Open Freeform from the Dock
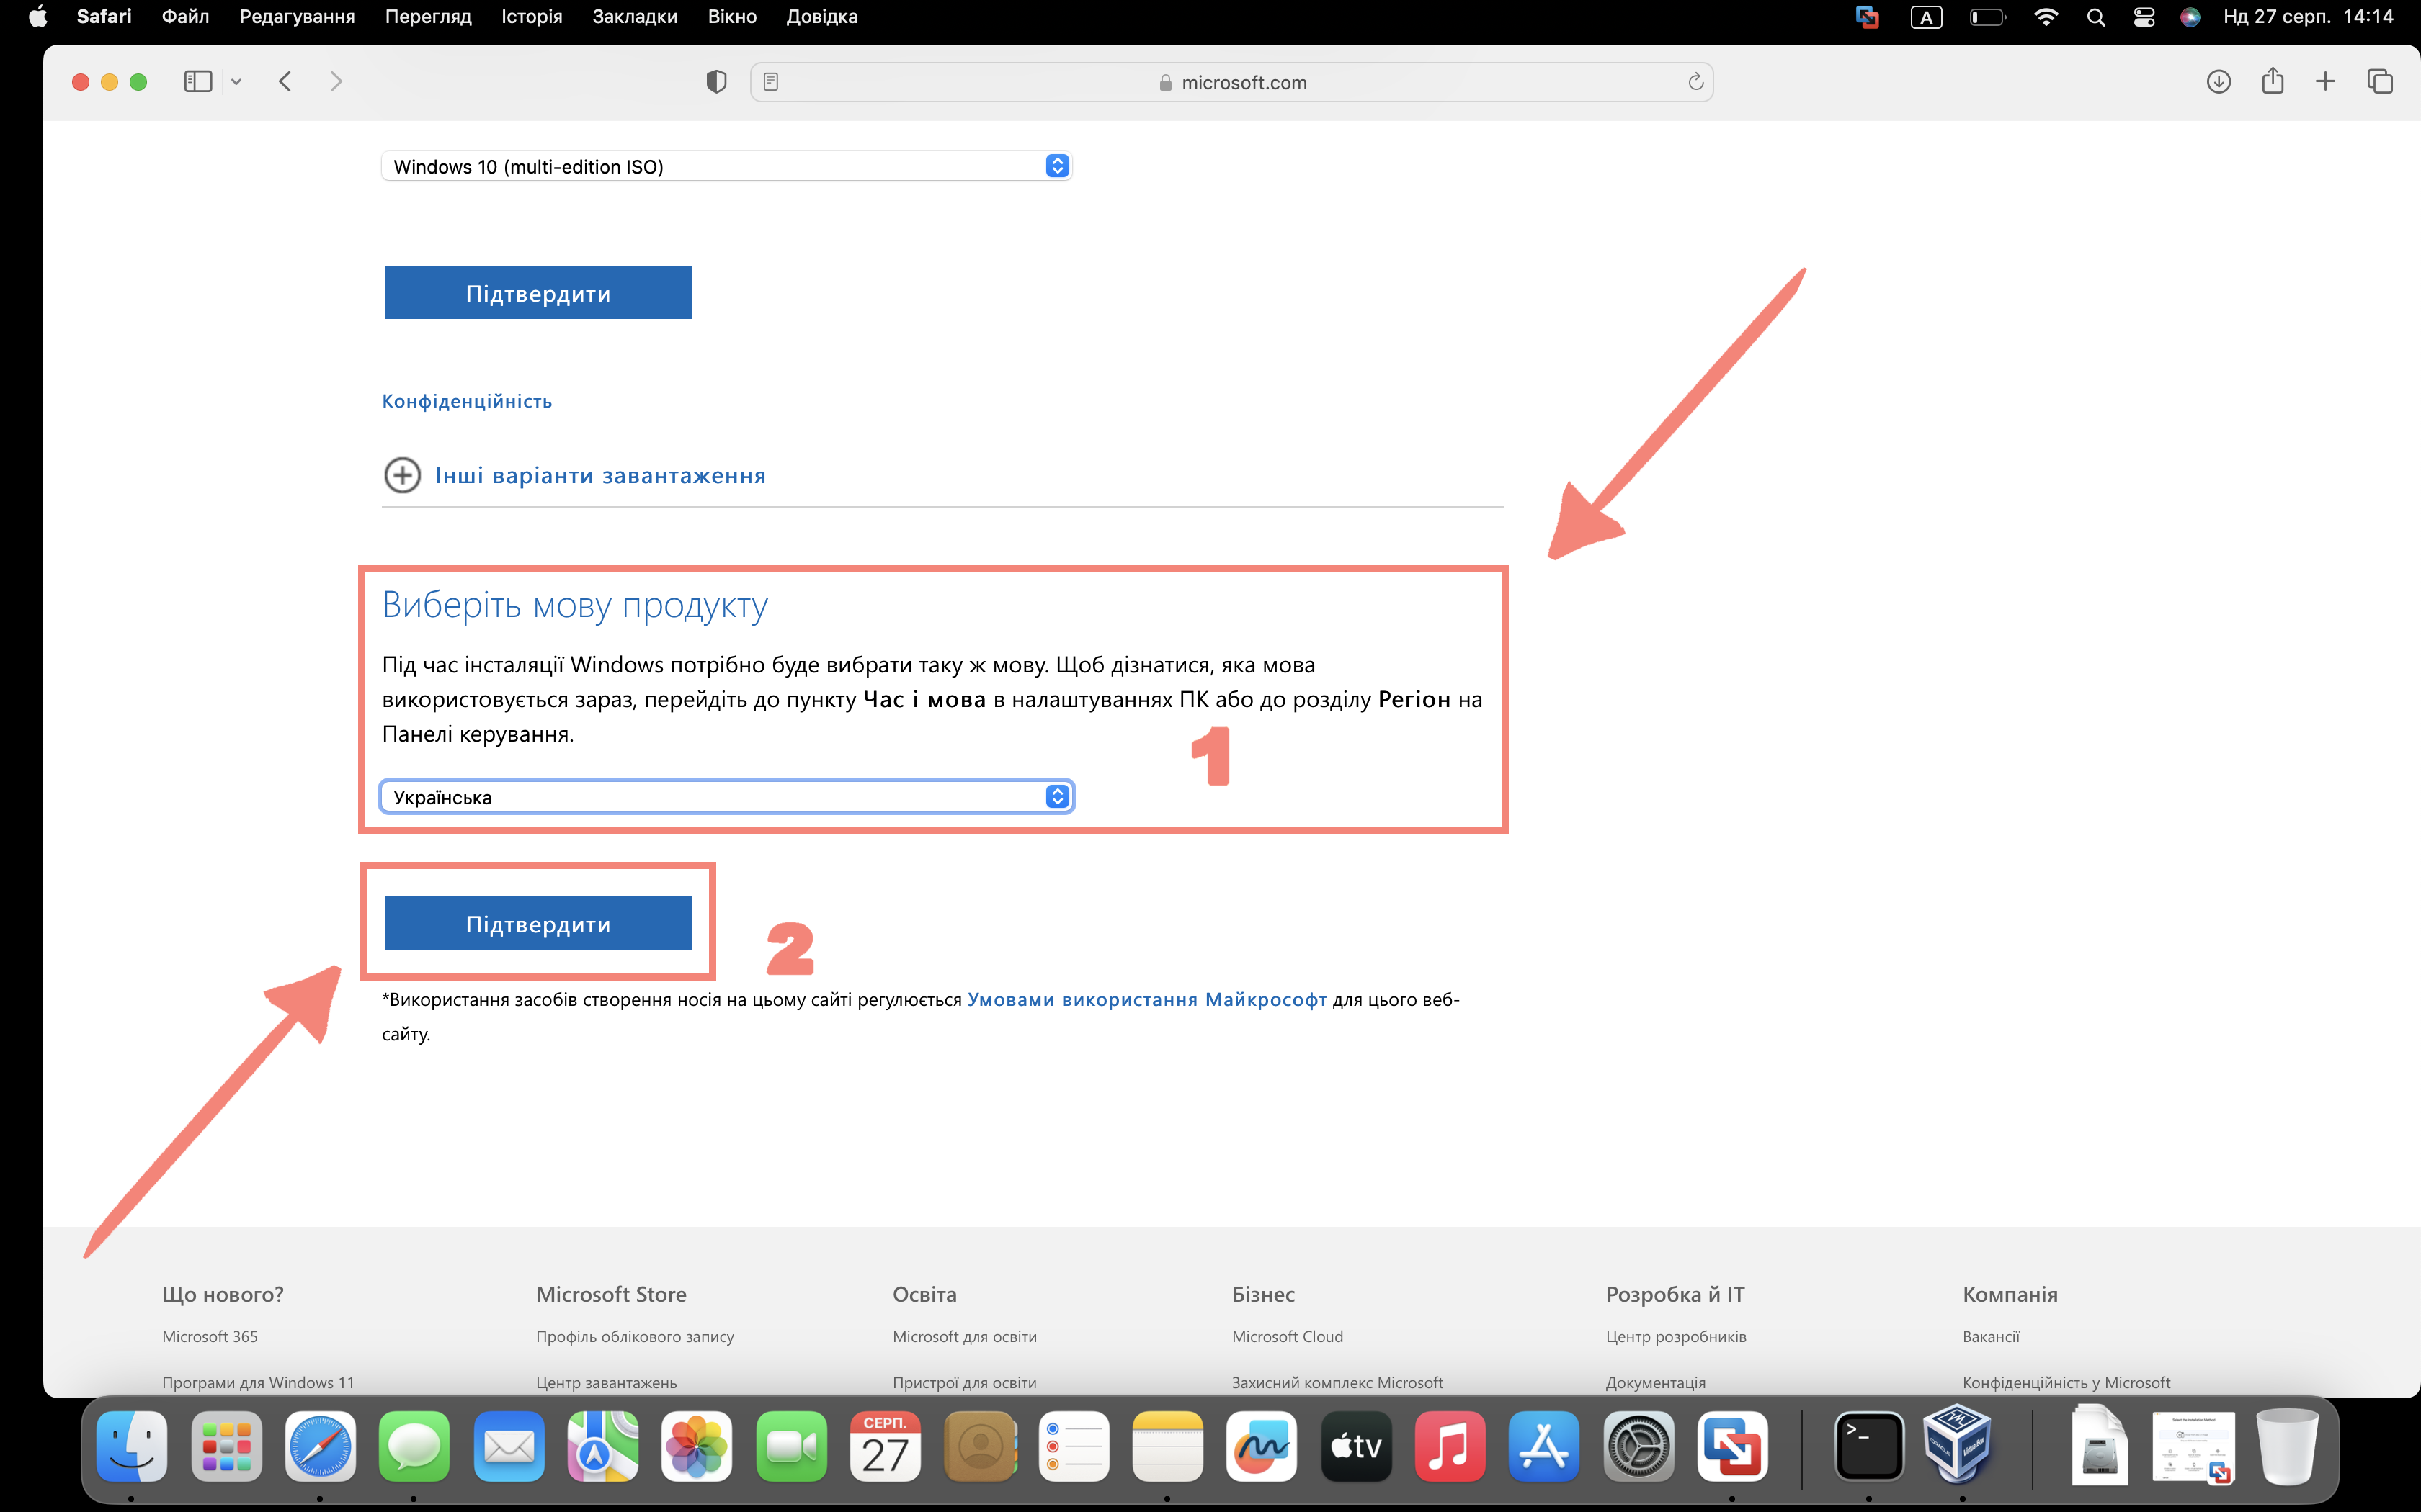 [1262, 1446]
